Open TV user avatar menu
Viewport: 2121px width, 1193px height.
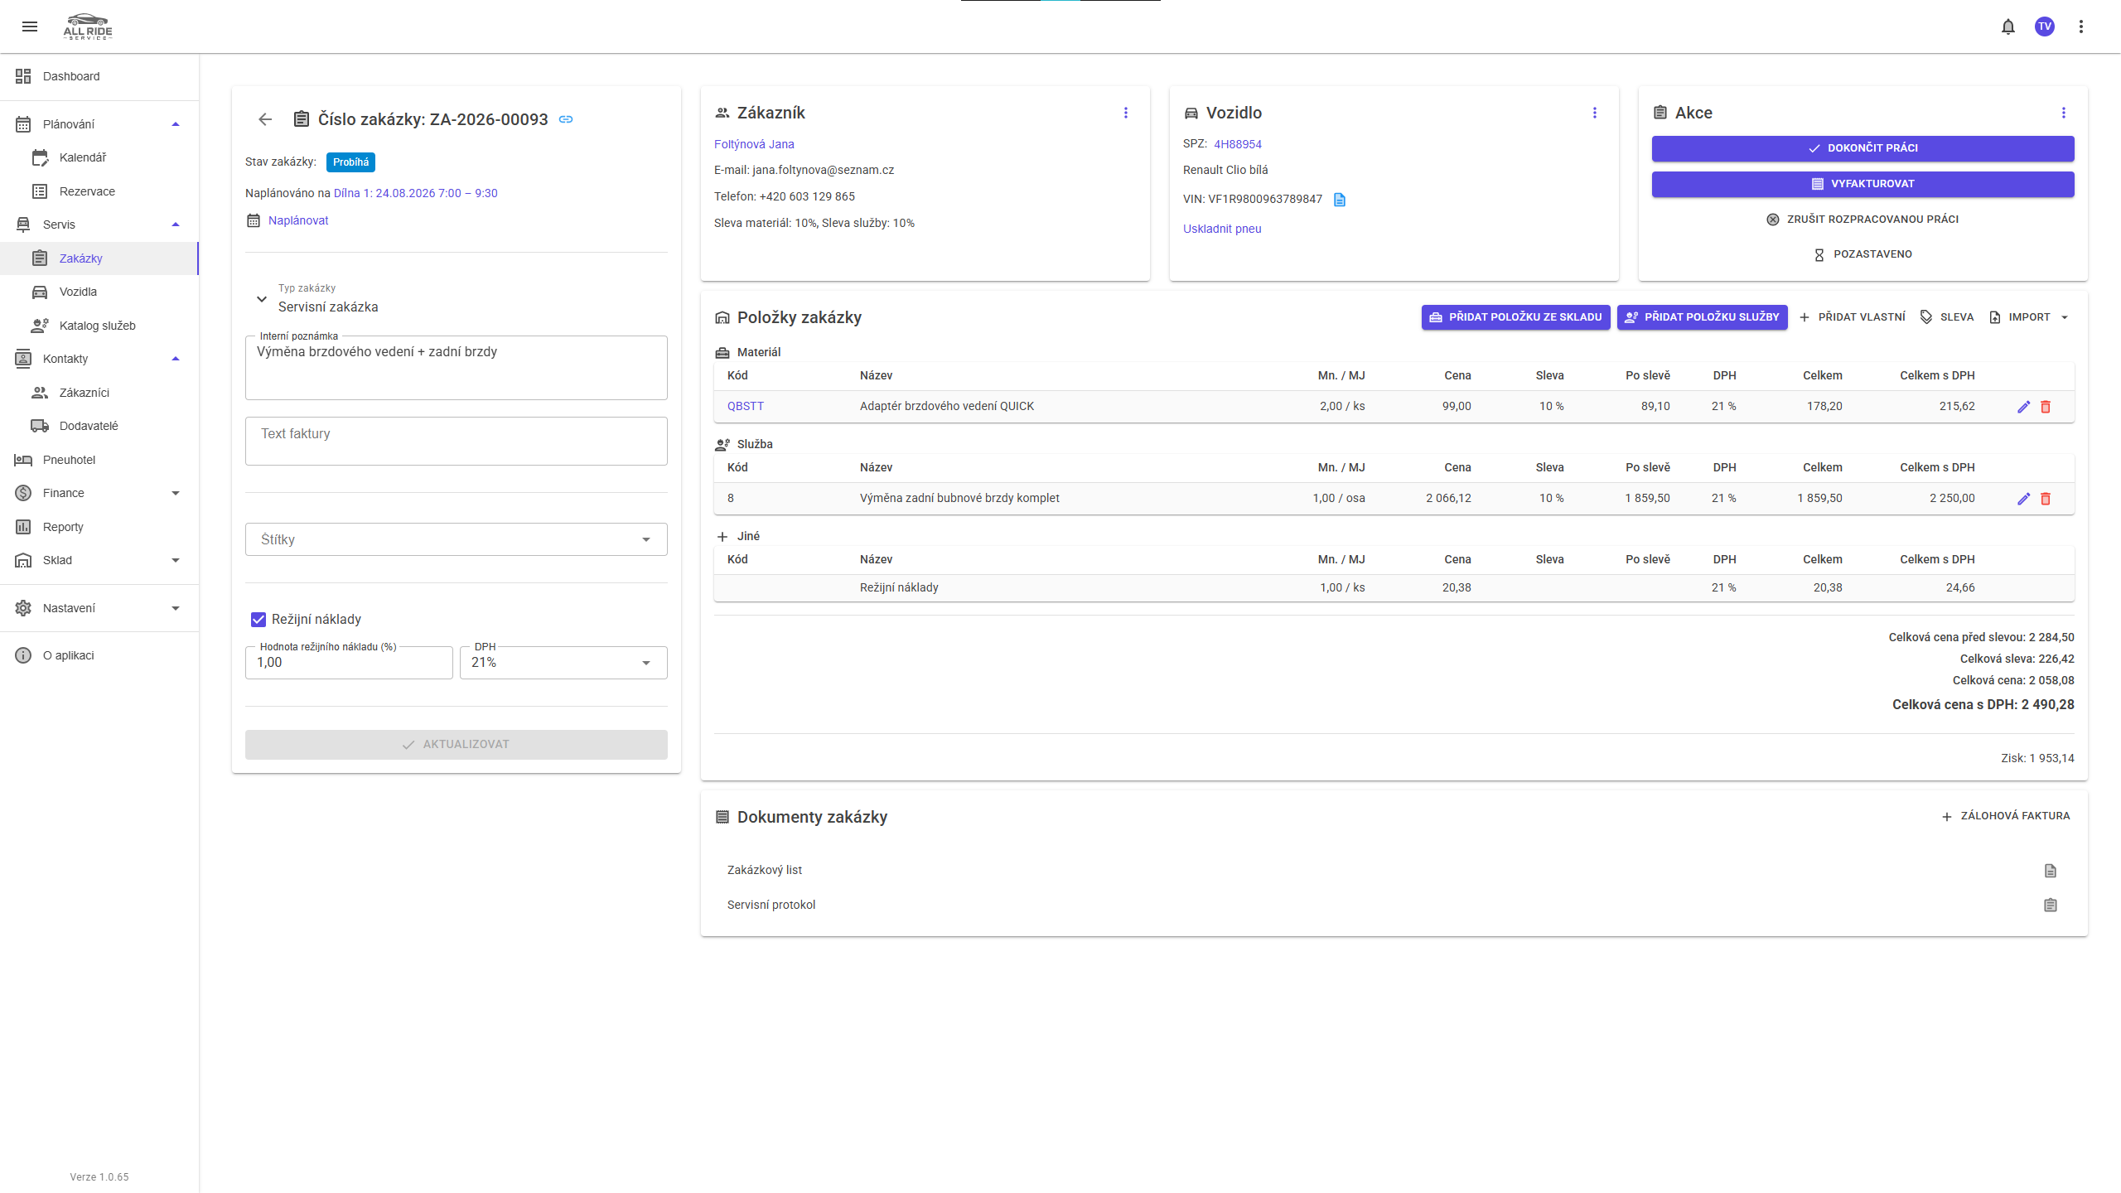click(x=2045, y=27)
